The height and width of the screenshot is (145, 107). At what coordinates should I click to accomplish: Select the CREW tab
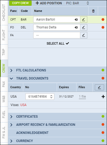click(4, 68)
